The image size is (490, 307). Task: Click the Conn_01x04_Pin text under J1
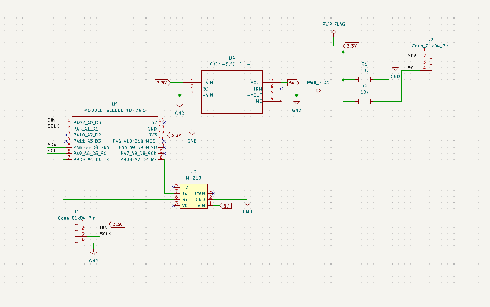[x=77, y=218]
